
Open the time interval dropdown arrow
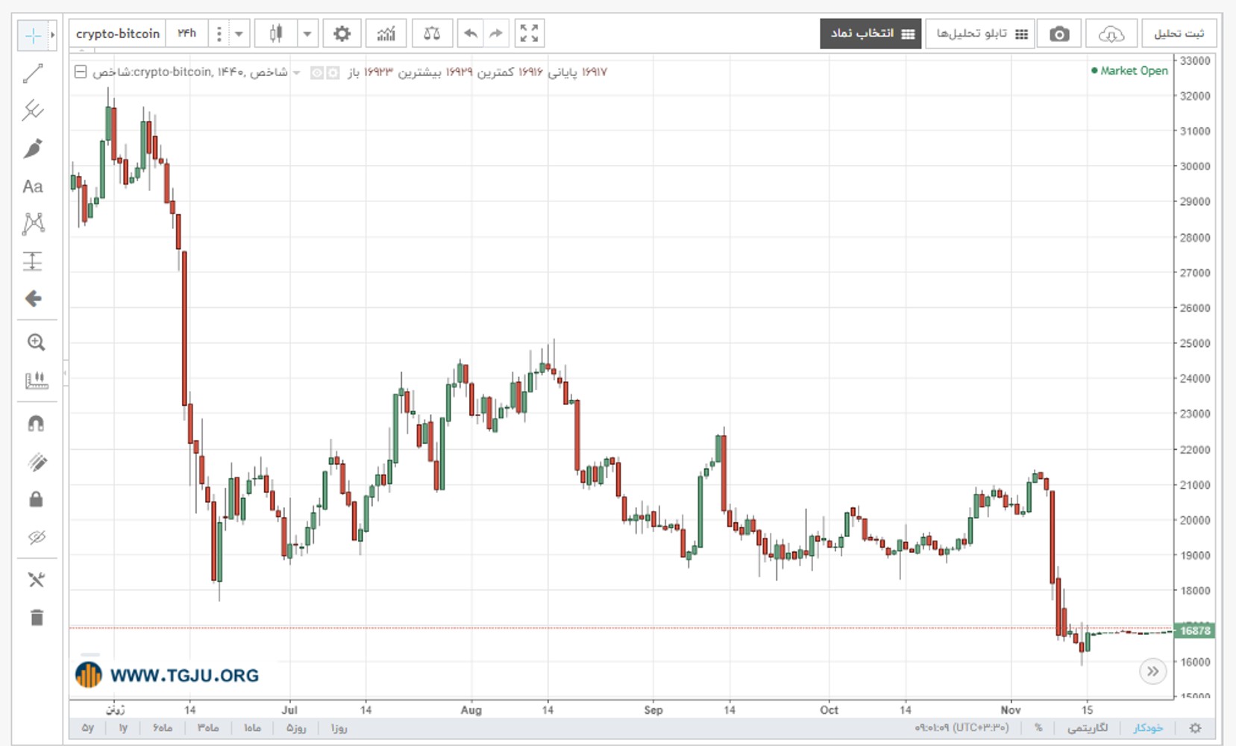tap(239, 34)
